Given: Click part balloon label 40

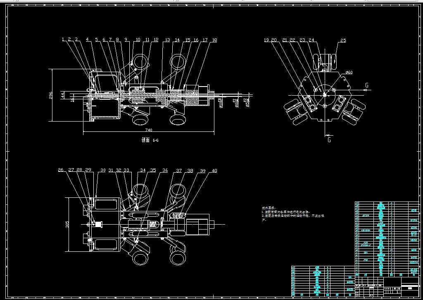Looking at the screenshot, I should 214,171.
